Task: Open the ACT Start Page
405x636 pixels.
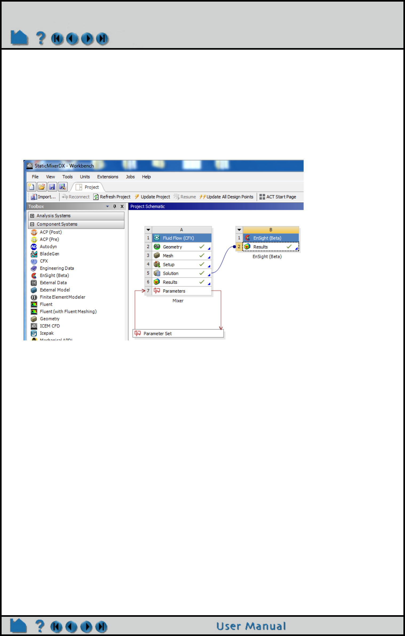Action: (278, 197)
